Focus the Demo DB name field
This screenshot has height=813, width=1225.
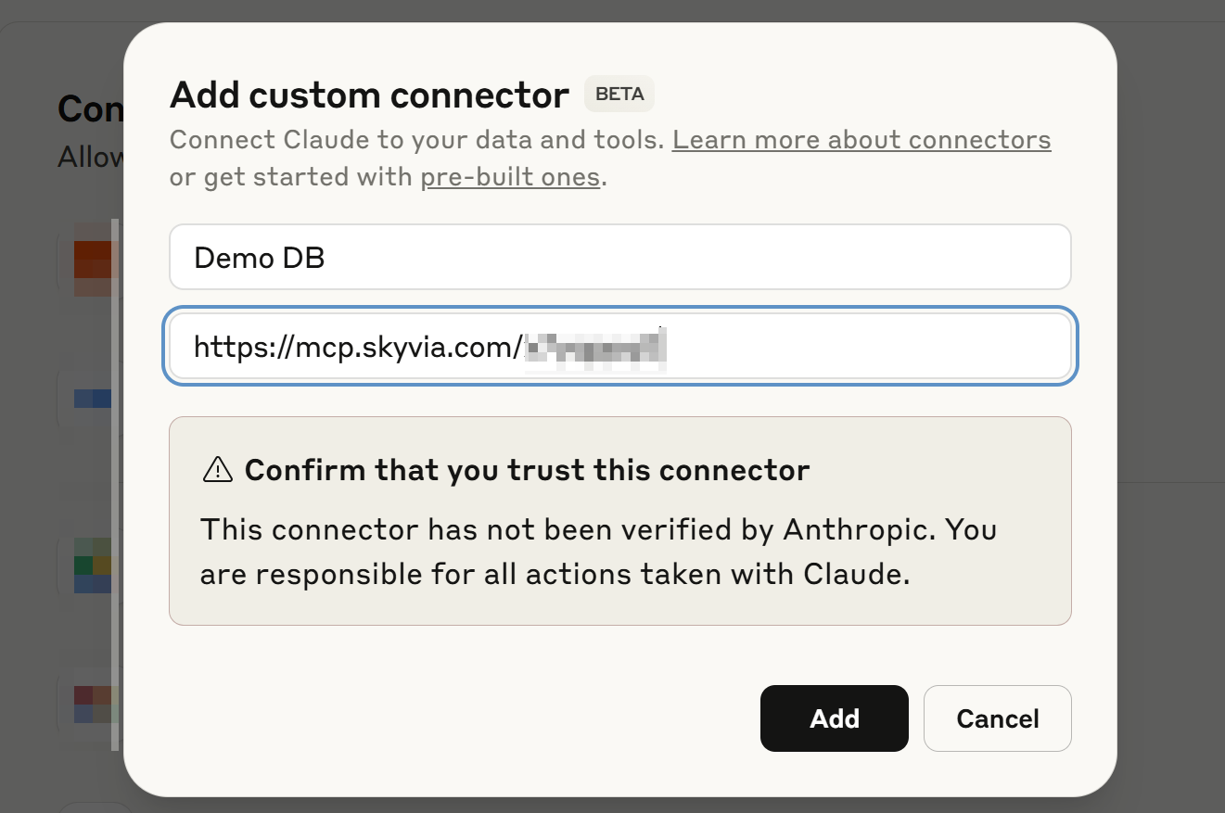click(620, 257)
